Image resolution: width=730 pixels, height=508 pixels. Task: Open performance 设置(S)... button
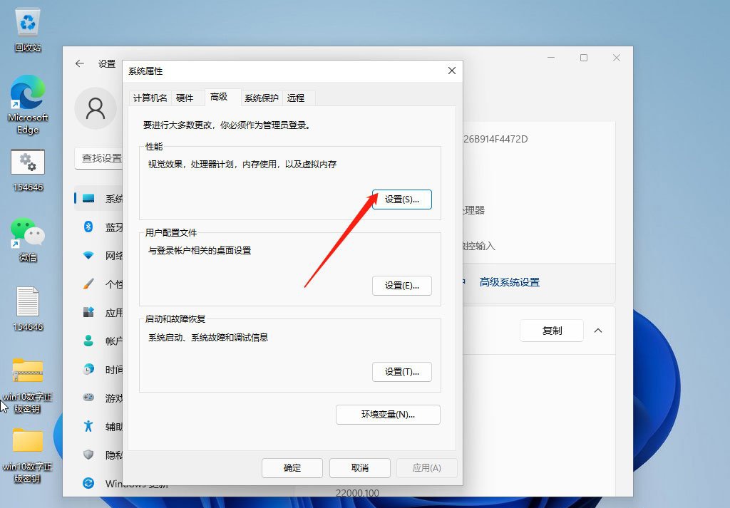[x=402, y=199]
